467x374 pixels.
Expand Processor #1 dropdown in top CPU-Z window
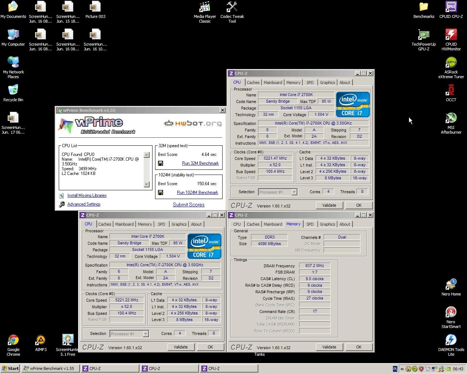pyautogui.click(x=294, y=192)
